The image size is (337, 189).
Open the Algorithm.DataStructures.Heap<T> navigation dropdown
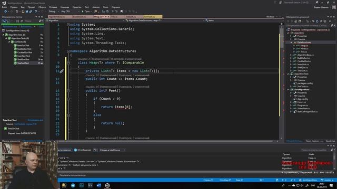coord(164,20)
